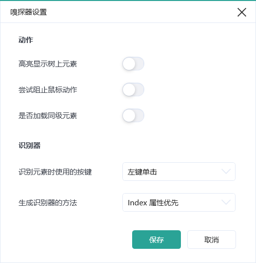Click the chevron arrow beside Index 属性优先

(x=226, y=202)
